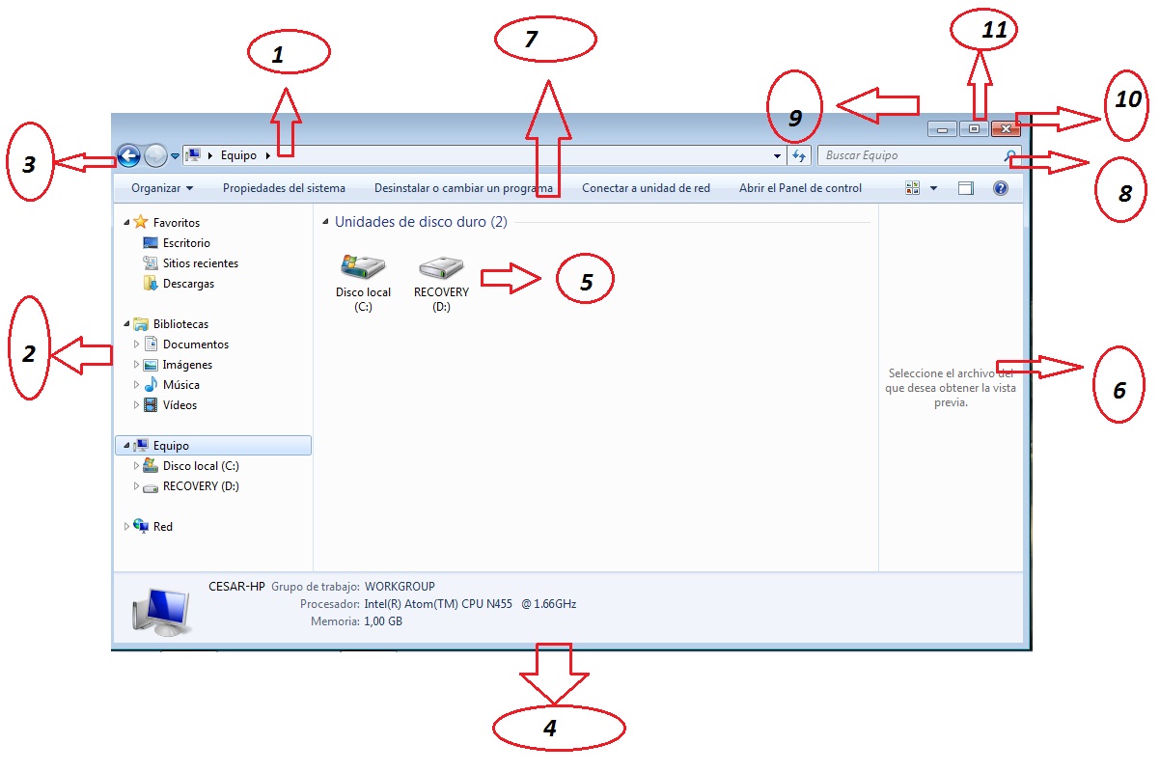Click the change view icon
The image size is (1160, 772).
point(913,188)
